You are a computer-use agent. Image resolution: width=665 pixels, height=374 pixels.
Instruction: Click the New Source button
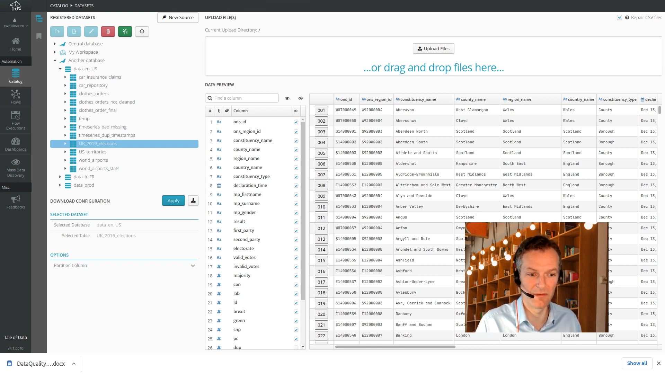click(178, 18)
